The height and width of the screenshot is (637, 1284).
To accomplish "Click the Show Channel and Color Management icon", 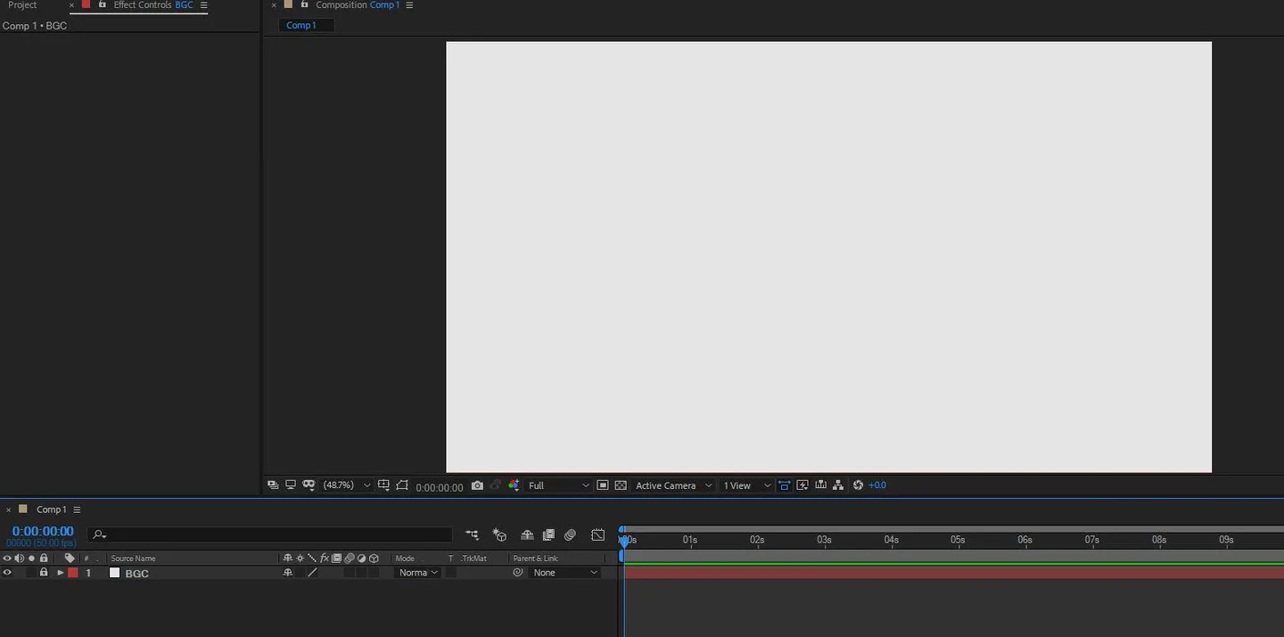I will (x=514, y=485).
